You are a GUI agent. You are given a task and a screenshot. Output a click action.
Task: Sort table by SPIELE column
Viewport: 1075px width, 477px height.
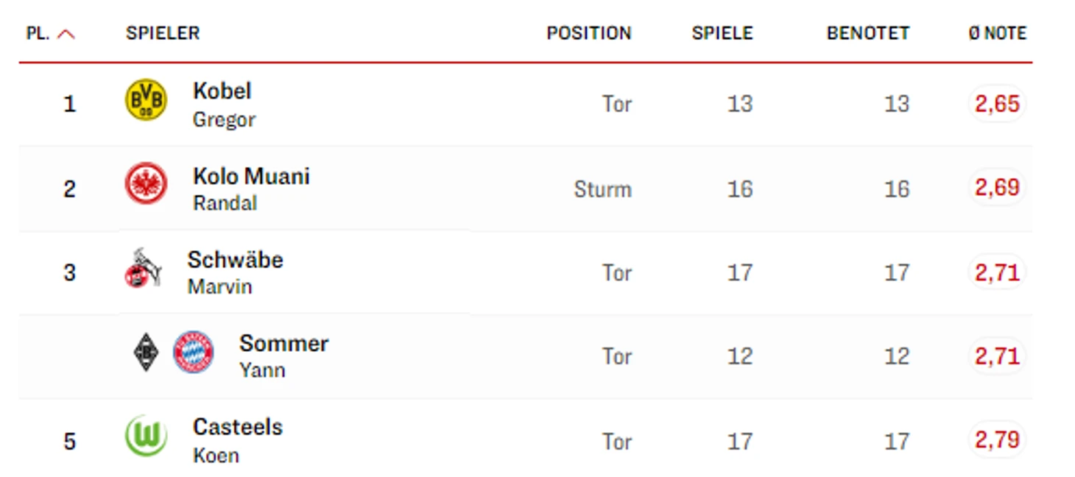pos(722,34)
